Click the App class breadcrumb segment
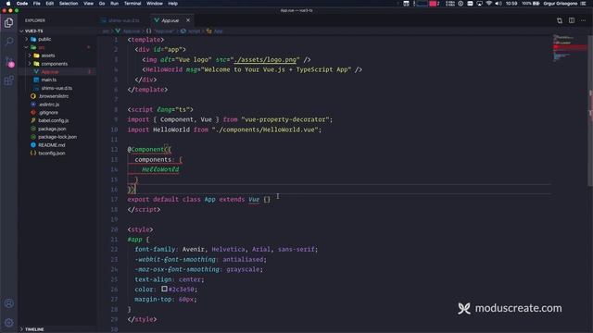 pyautogui.click(x=215, y=31)
